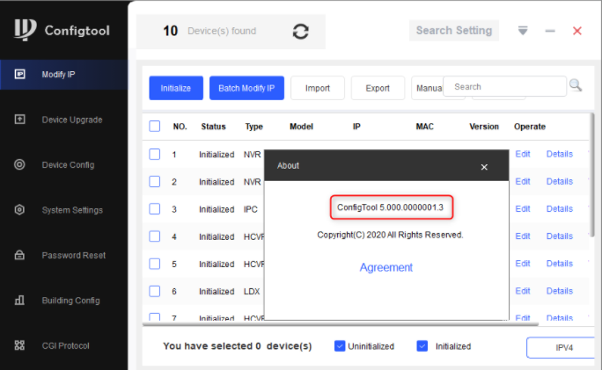Image resolution: width=602 pixels, height=370 pixels.
Task: Click the Password Reset lock icon
Action: [x=19, y=255]
